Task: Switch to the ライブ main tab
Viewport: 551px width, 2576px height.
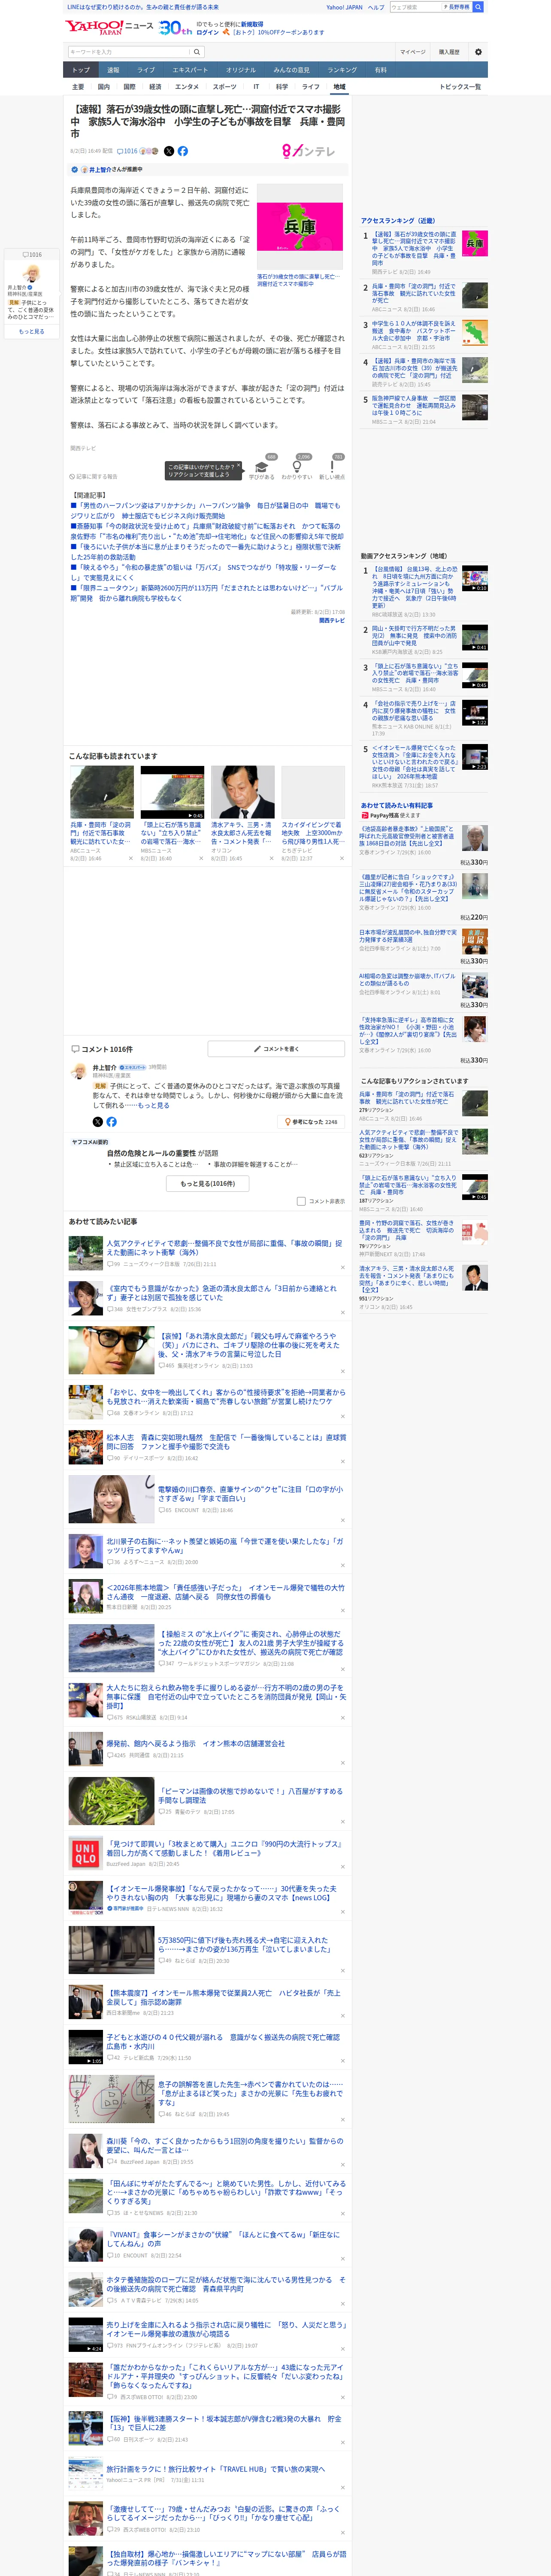Action: (x=146, y=70)
